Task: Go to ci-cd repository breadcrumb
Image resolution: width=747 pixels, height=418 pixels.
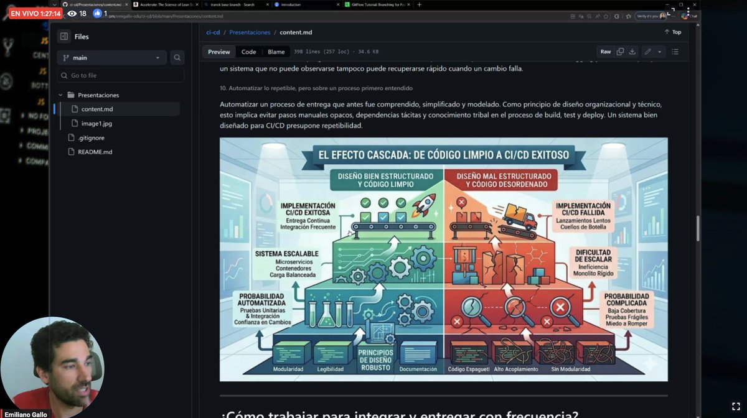Action: coord(213,32)
